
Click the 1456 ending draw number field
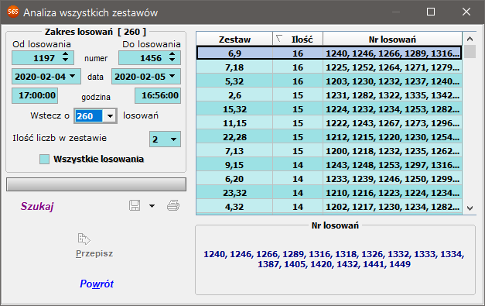click(x=150, y=58)
